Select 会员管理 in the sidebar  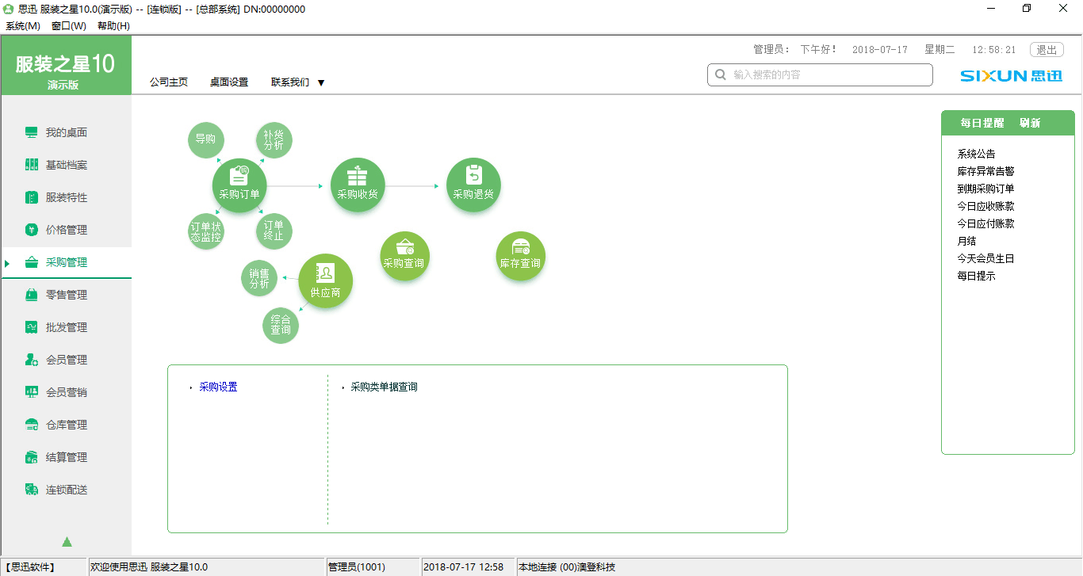67,360
